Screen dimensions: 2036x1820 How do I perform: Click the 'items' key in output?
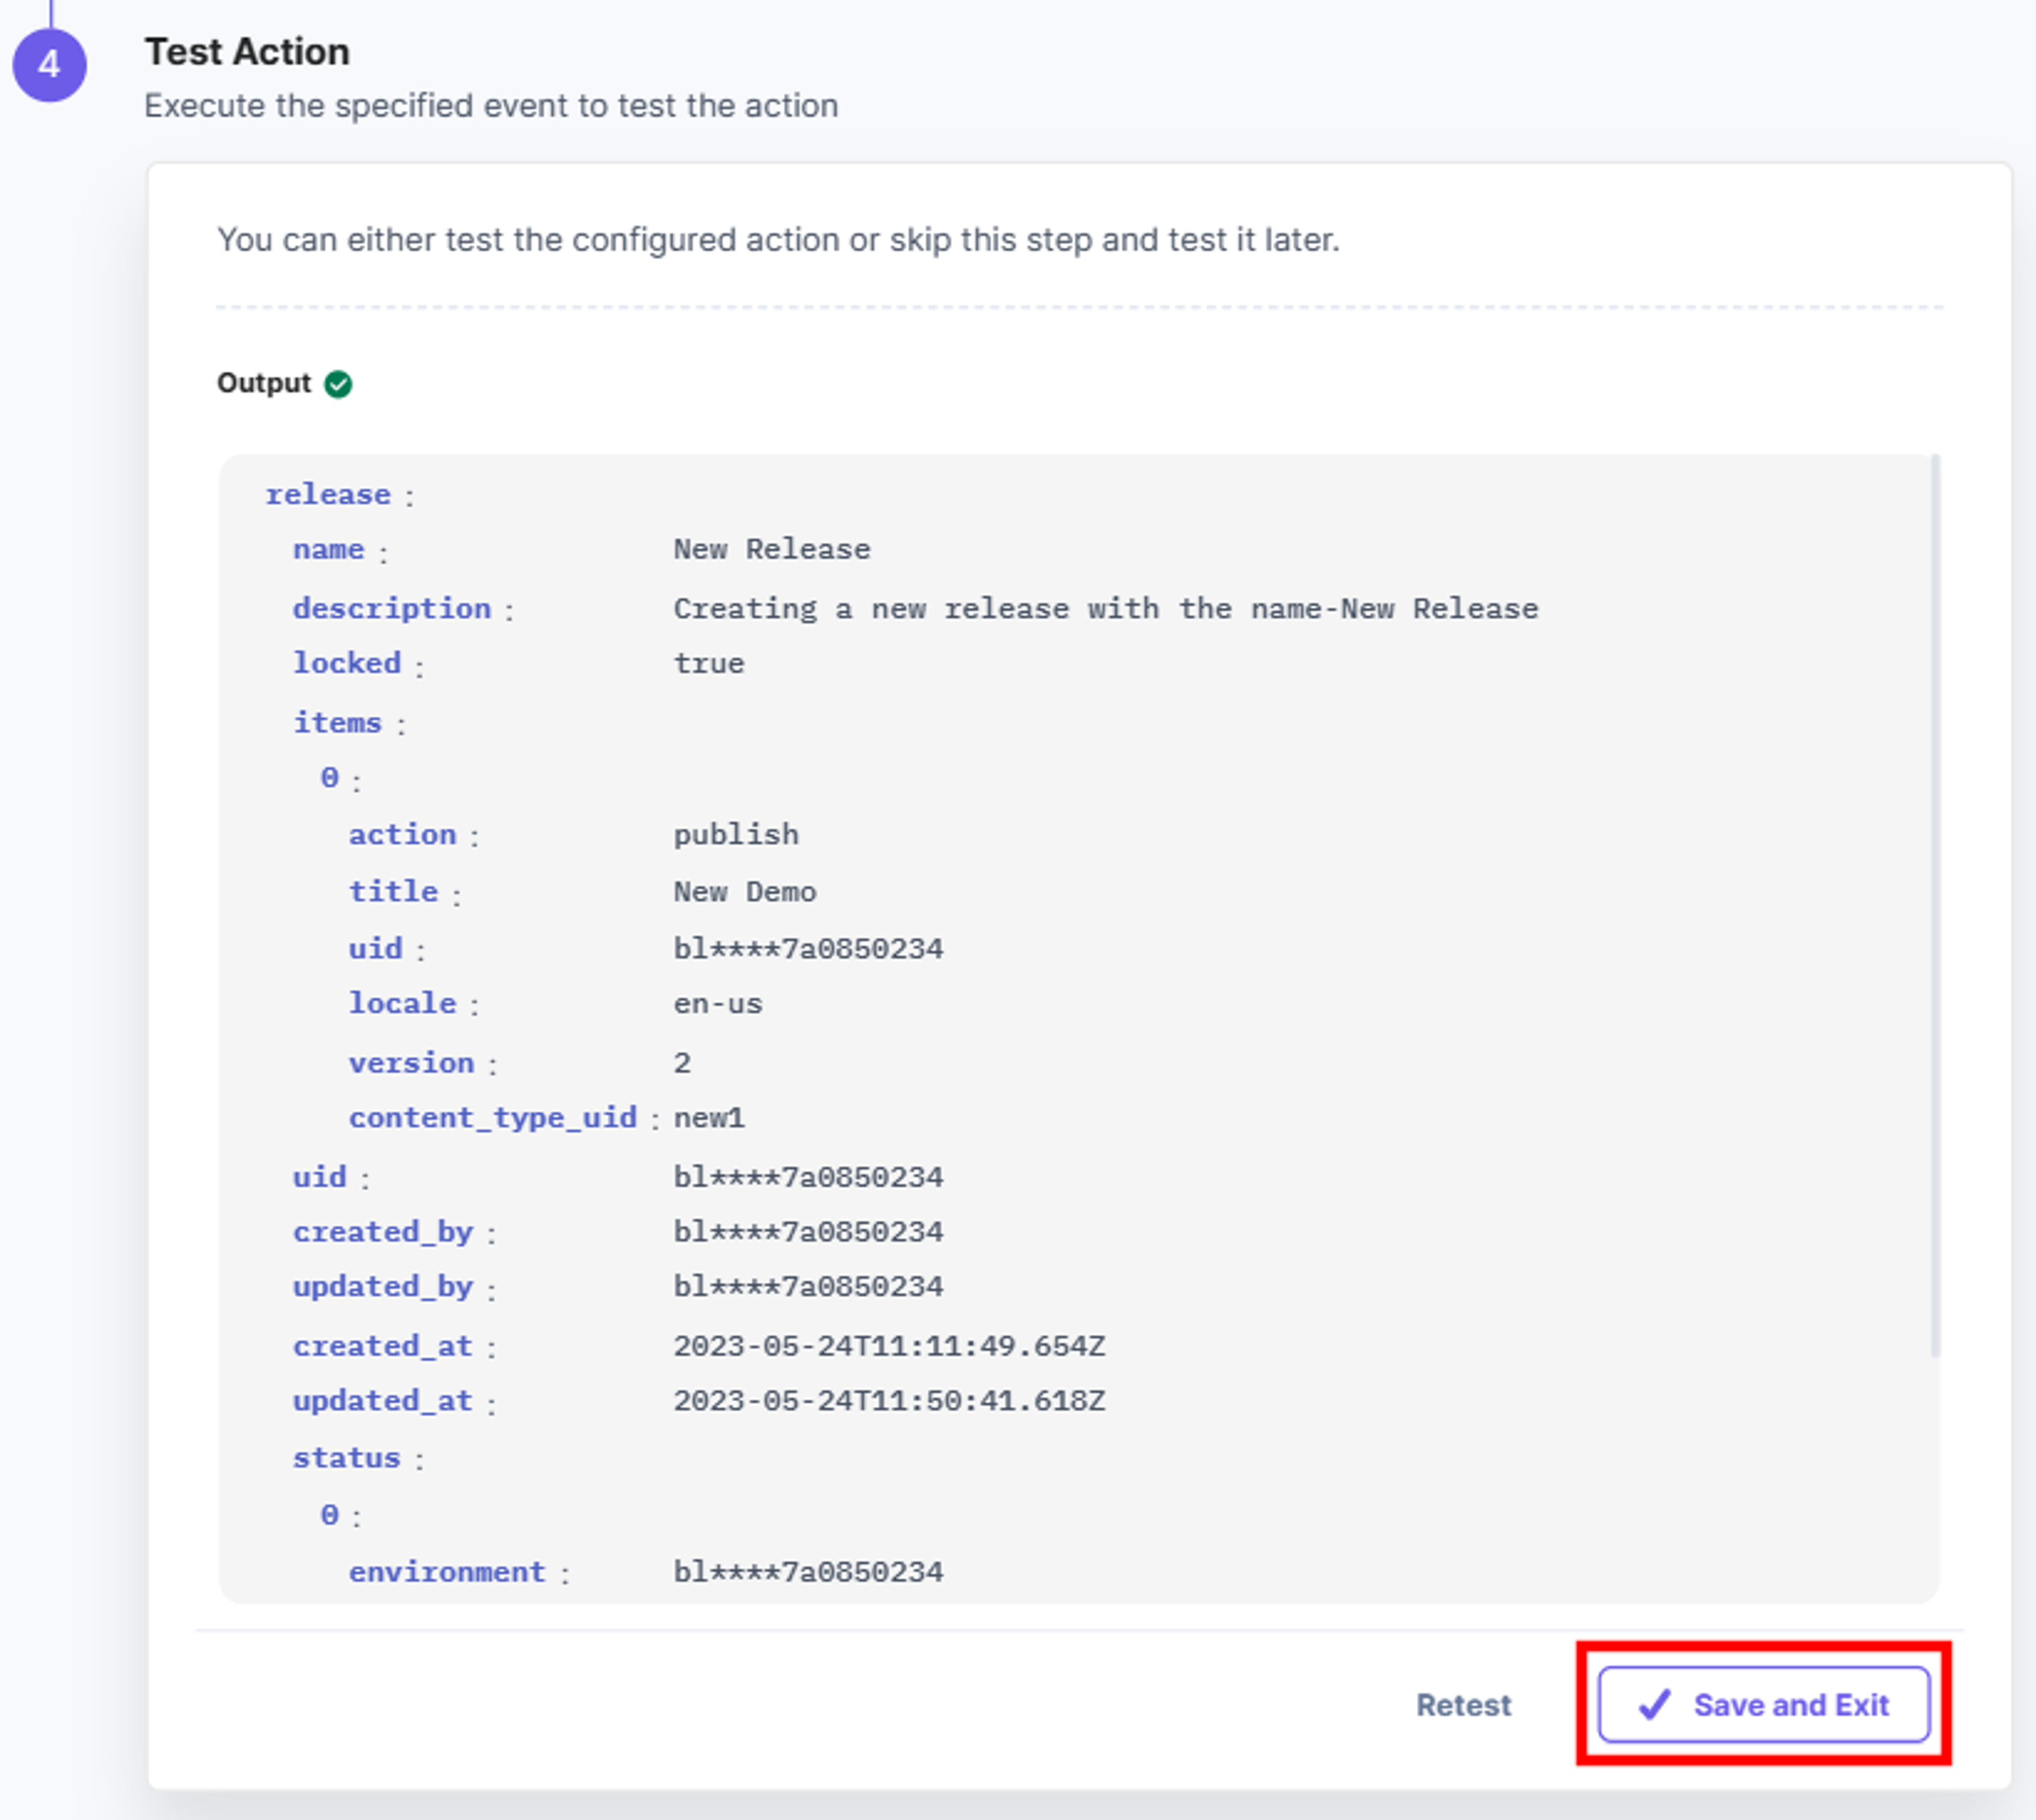338,722
